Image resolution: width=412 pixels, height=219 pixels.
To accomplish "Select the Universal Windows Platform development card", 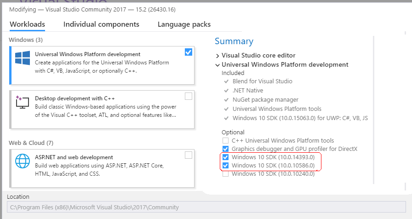I will 102,65.
